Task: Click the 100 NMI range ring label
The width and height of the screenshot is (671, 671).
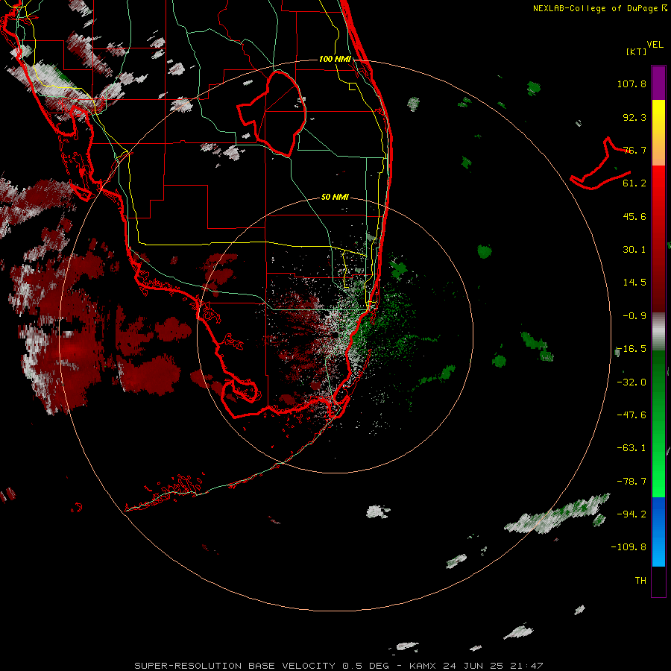Action: pyautogui.click(x=335, y=59)
